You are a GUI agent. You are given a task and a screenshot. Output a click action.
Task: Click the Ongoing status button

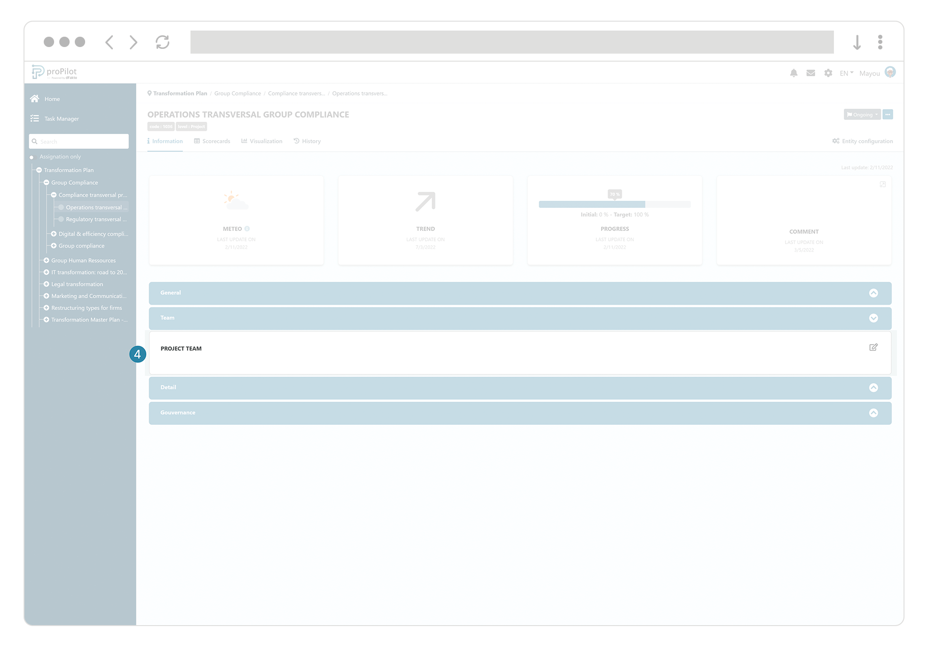[x=862, y=114]
